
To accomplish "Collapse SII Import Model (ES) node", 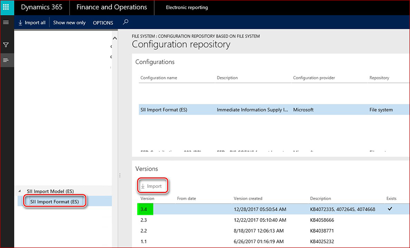I will coord(20,191).
